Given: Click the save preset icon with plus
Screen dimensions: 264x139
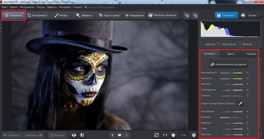Looking at the screenshot, I should point(187,15).
